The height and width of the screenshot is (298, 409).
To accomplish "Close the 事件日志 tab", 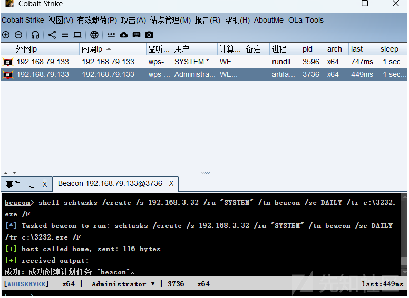I will (45, 184).
